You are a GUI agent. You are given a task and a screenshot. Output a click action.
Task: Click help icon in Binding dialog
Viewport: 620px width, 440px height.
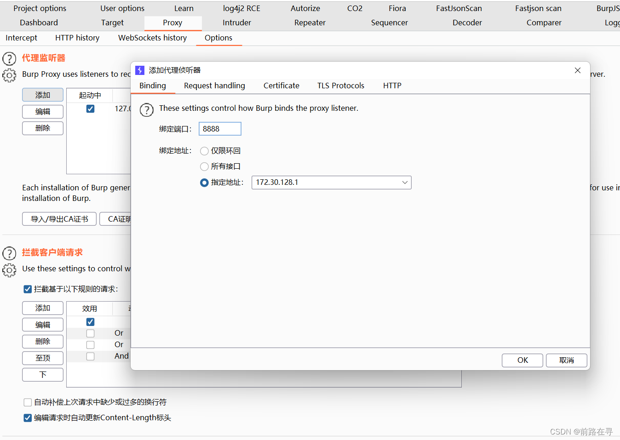146,110
